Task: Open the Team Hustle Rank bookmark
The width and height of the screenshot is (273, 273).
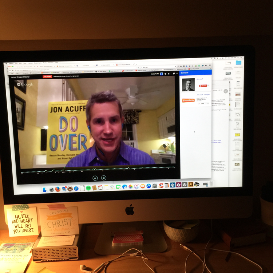Action: click(x=115, y=71)
